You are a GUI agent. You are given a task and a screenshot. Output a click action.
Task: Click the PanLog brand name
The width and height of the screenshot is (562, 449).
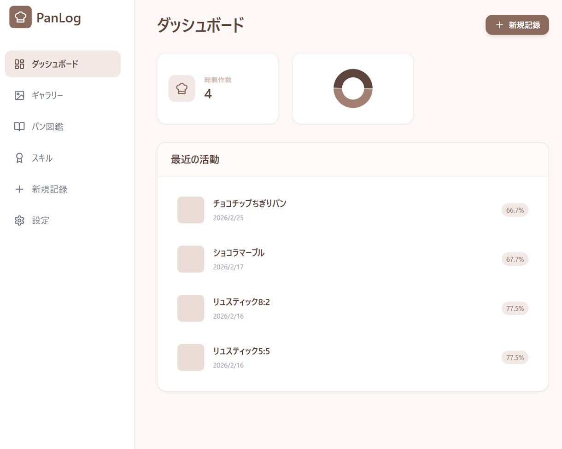pyautogui.click(x=59, y=18)
